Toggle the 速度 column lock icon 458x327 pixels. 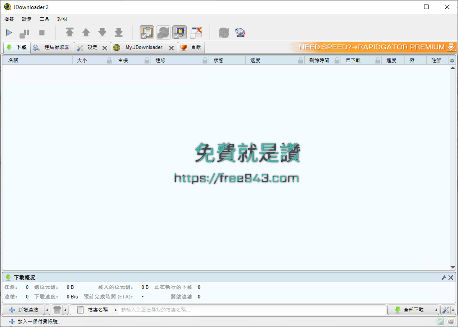click(301, 60)
